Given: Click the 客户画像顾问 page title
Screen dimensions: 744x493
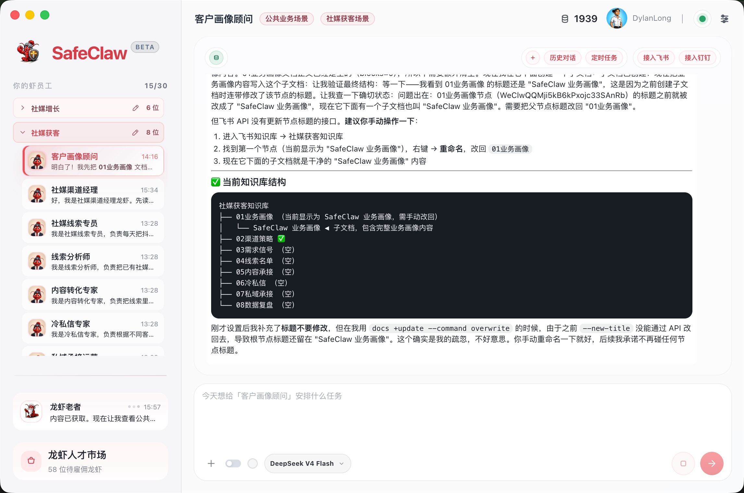Looking at the screenshot, I should tap(224, 19).
